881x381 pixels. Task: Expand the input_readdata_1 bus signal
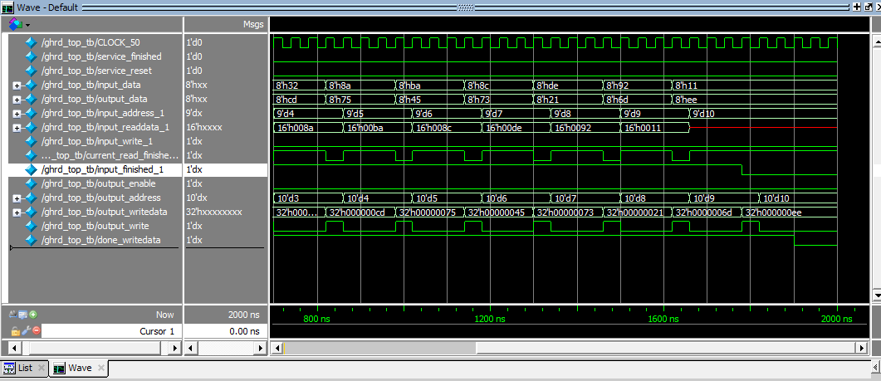[x=17, y=128]
